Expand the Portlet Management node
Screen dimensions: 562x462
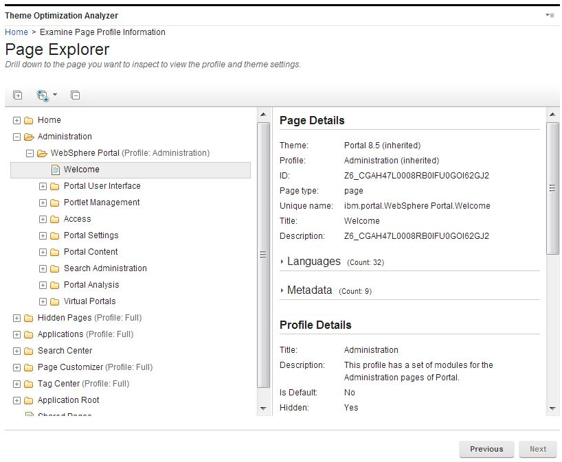click(43, 203)
